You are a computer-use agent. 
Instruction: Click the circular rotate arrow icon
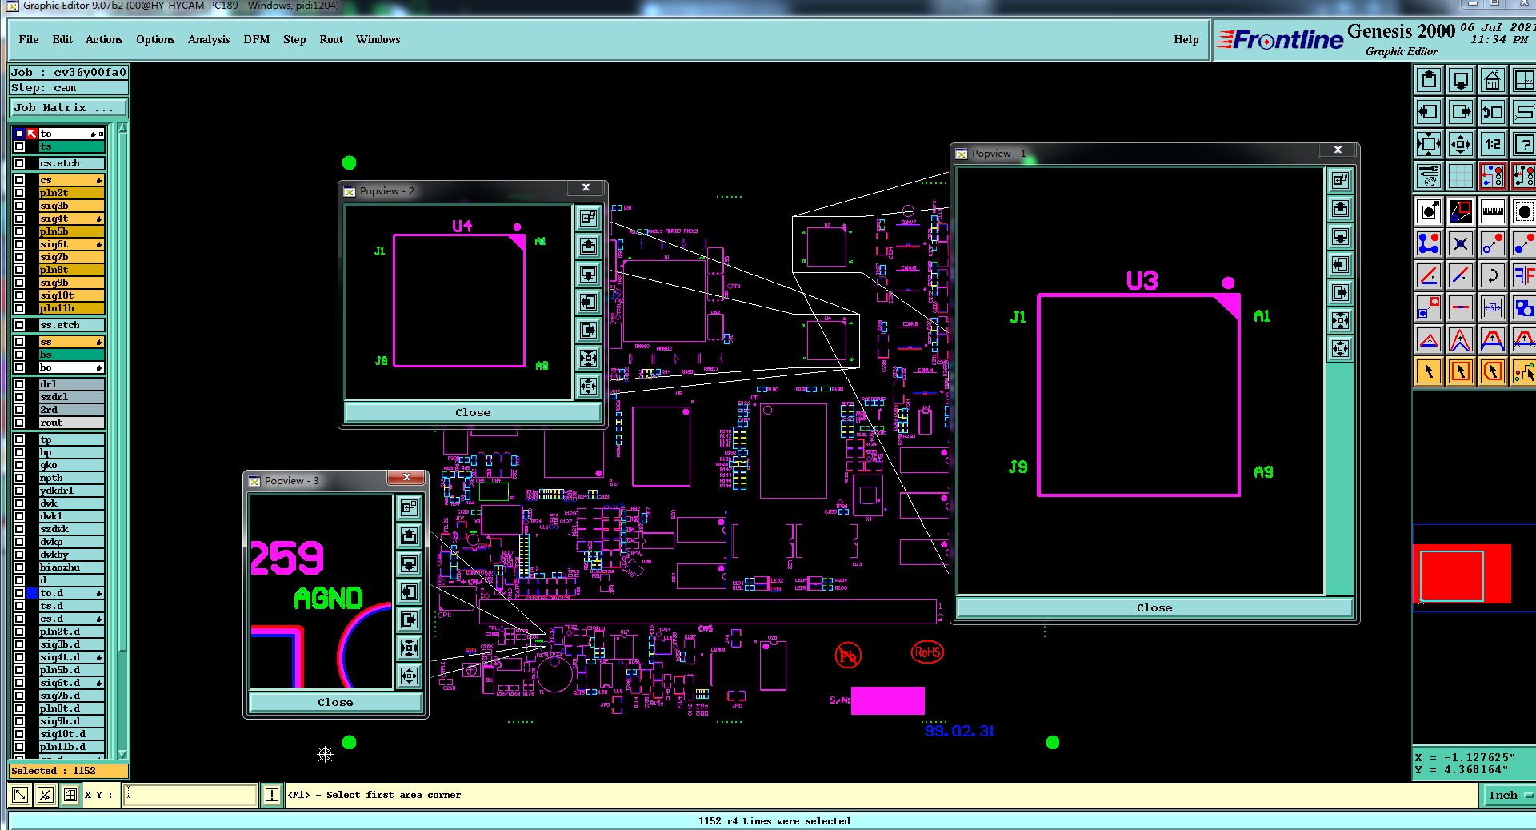(1493, 275)
